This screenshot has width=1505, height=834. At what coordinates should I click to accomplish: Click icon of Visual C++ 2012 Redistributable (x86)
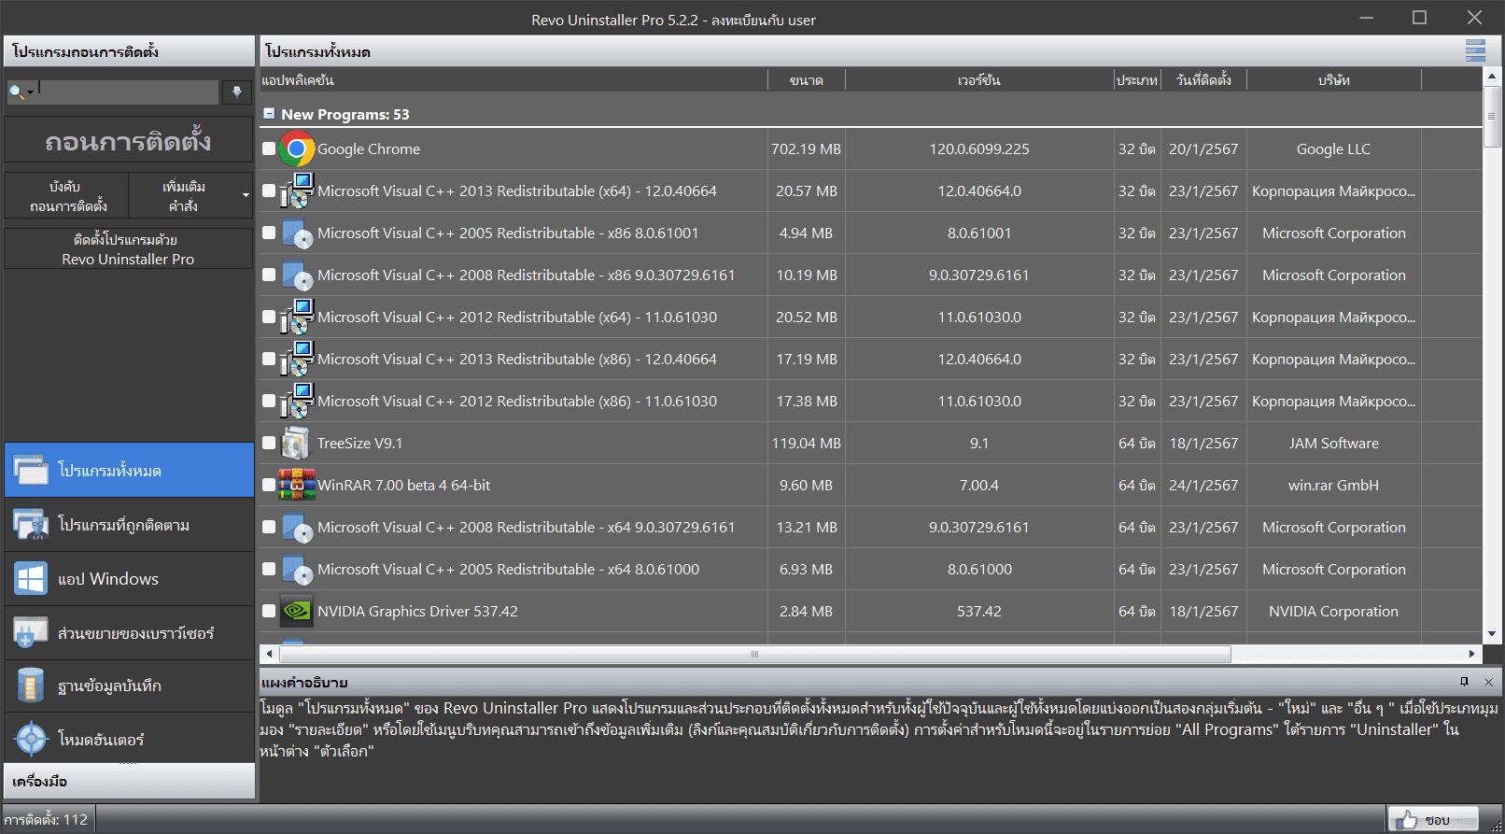pyautogui.click(x=297, y=401)
